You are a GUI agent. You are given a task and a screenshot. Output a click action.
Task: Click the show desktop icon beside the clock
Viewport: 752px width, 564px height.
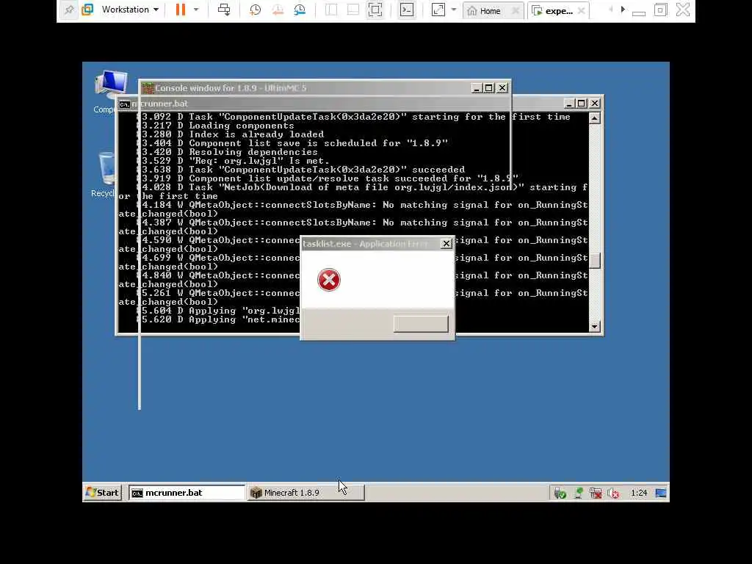(x=660, y=493)
